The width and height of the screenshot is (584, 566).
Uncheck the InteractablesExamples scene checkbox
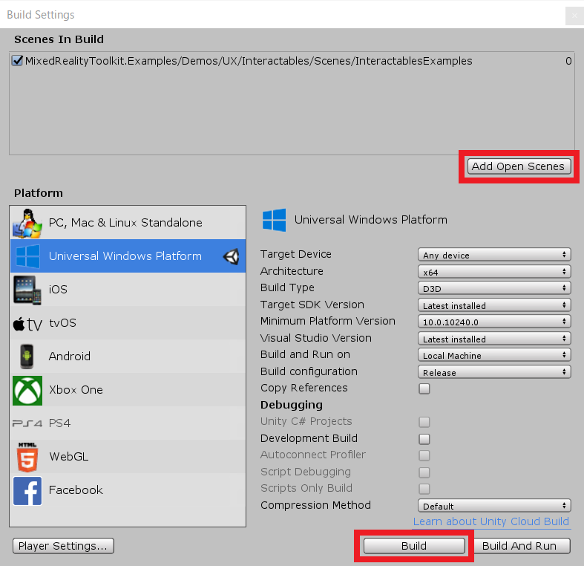(17, 60)
